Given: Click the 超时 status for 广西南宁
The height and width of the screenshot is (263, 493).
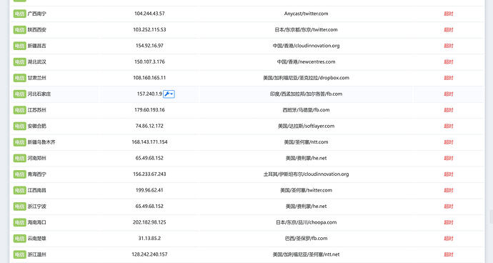Looking at the screenshot, I should coord(449,14).
